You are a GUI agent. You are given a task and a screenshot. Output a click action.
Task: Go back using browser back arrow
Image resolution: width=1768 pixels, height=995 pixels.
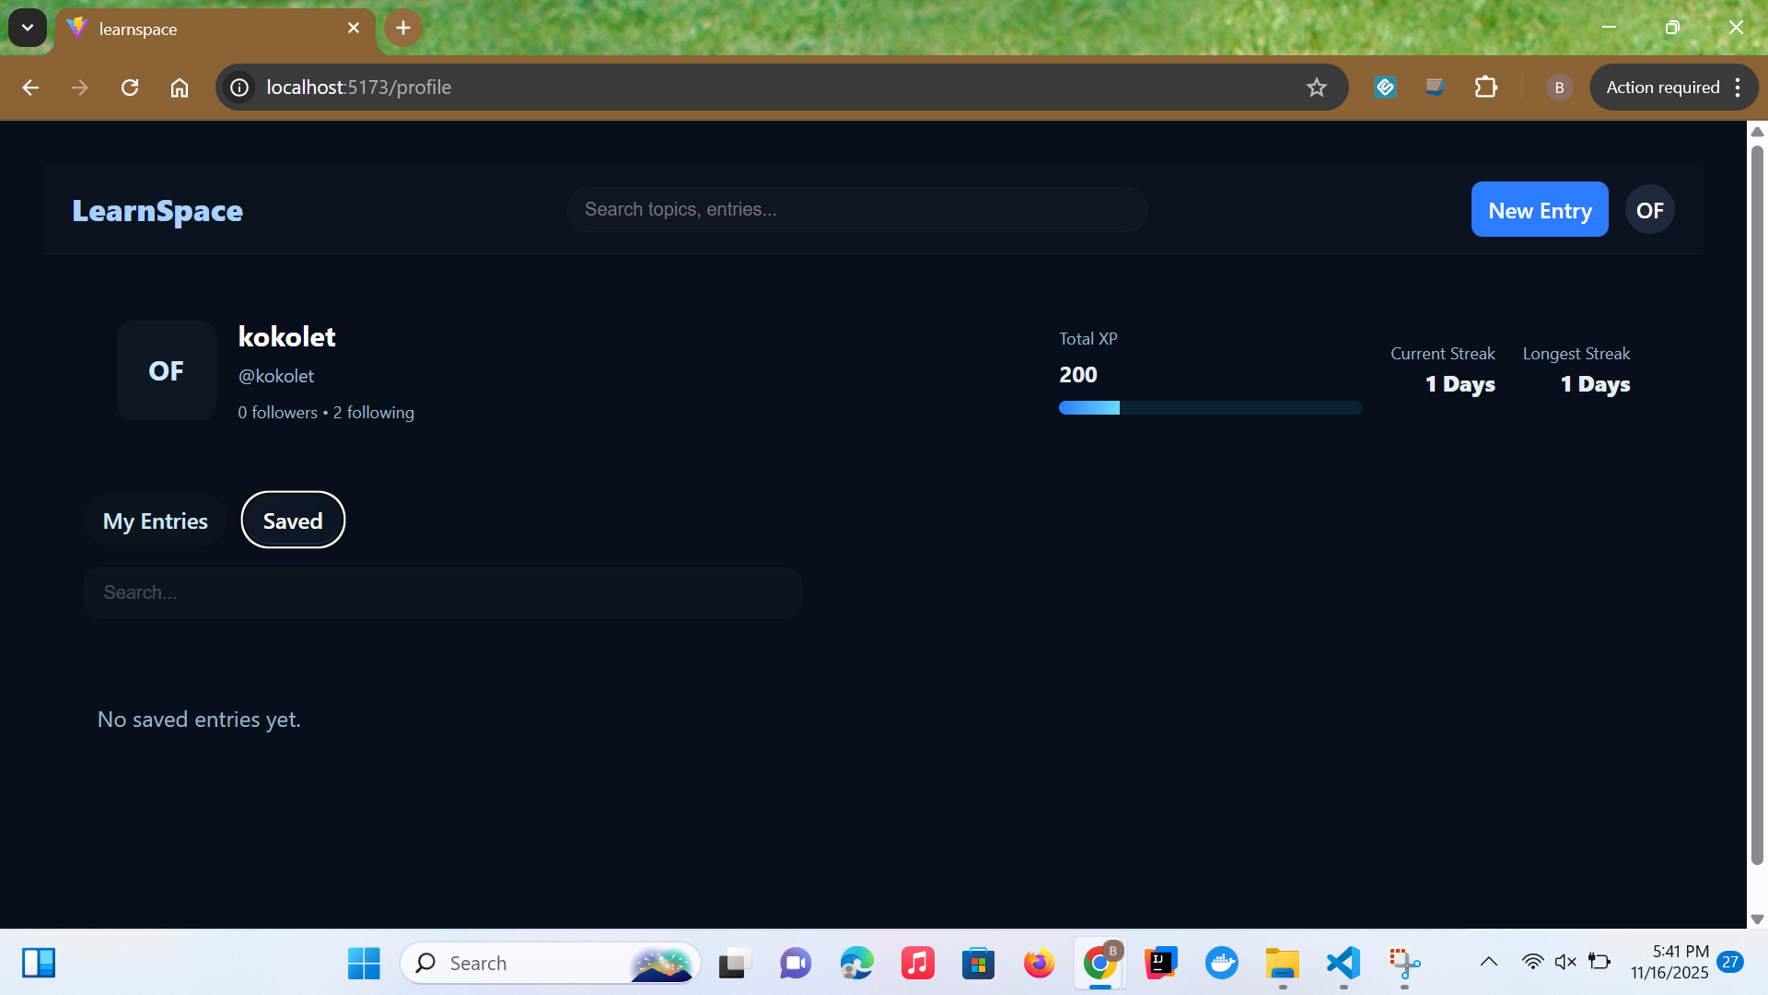pos(30,88)
